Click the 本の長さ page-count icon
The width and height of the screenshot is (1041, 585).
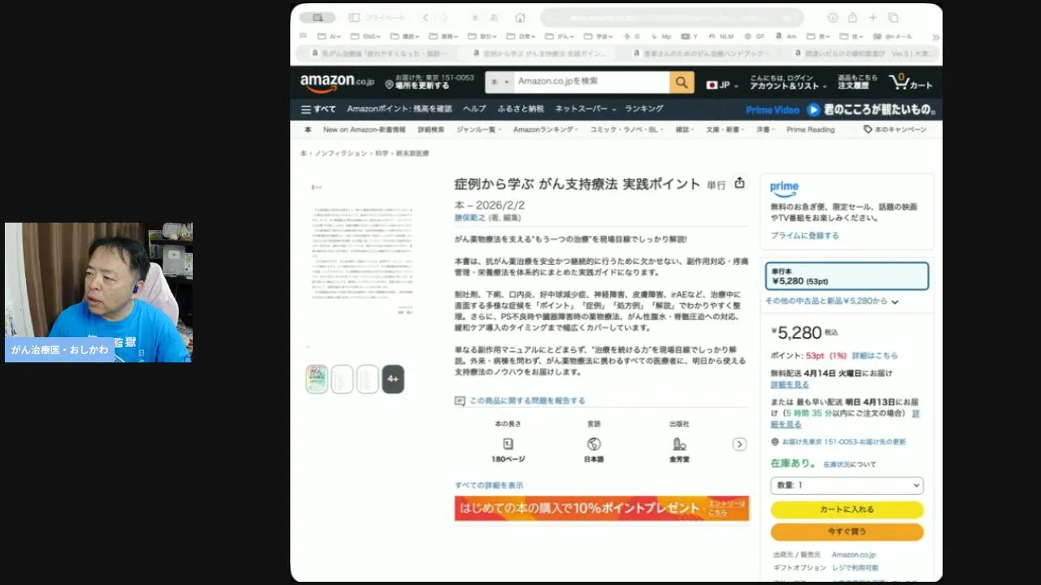(x=508, y=444)
